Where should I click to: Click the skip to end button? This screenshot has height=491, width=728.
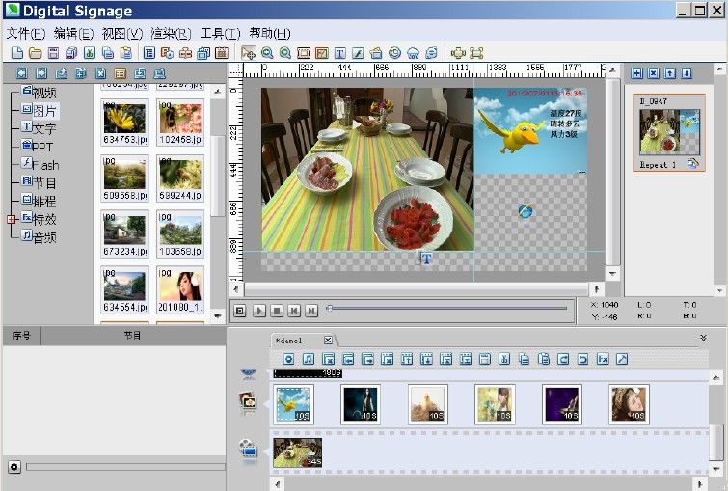311,311
